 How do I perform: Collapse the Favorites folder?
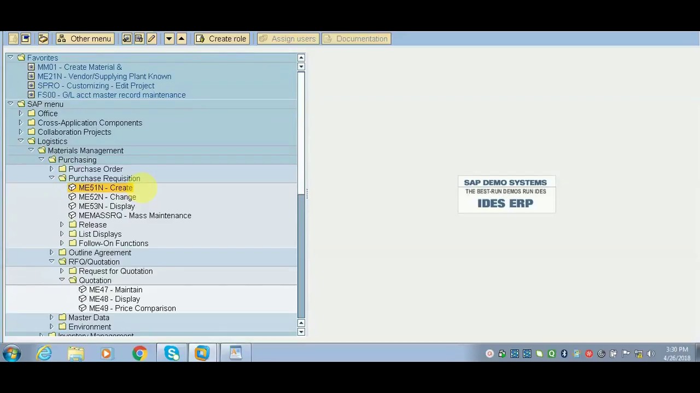pyautogui.click(x=10, y=57)
